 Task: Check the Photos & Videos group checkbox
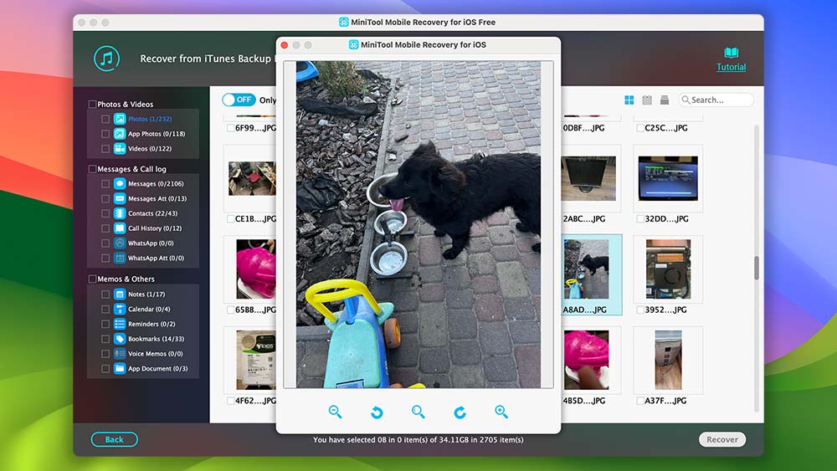(x=92, y=104)
